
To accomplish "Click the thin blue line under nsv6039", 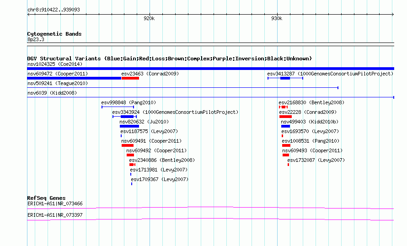I will coord(210,97).
